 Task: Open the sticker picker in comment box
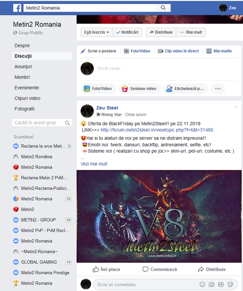pos(230,284)
